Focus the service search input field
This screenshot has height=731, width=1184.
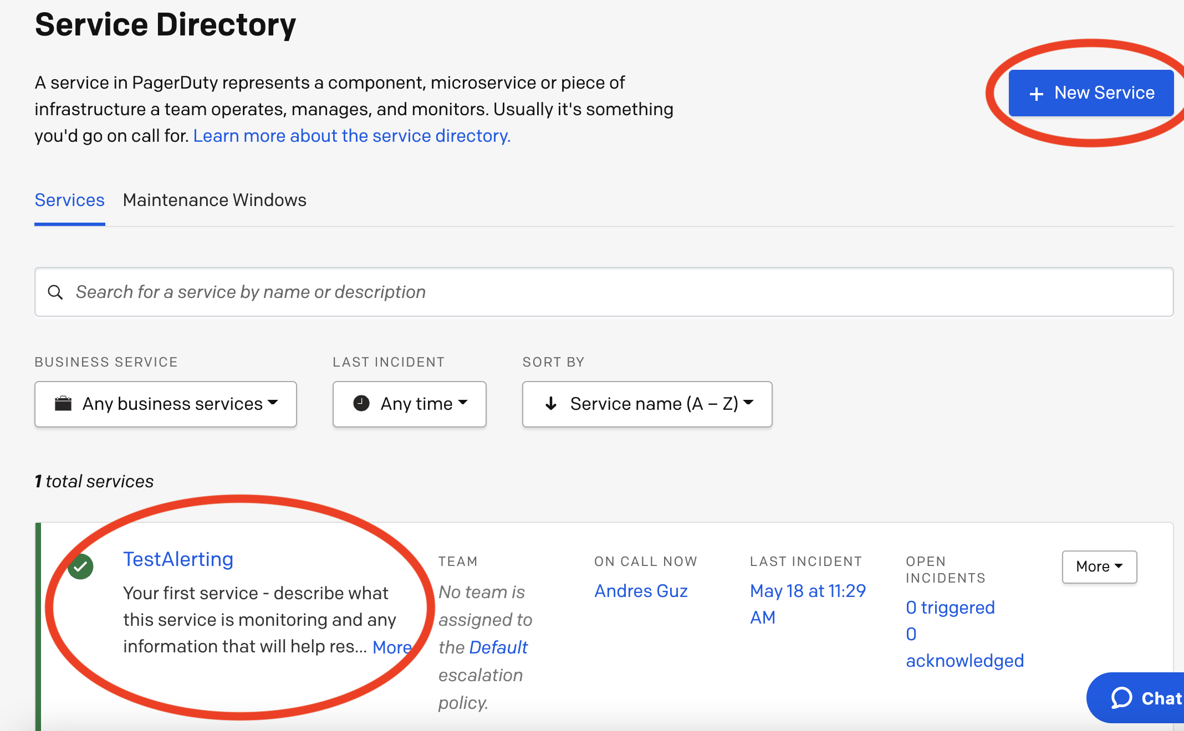[x=604, y=292]
